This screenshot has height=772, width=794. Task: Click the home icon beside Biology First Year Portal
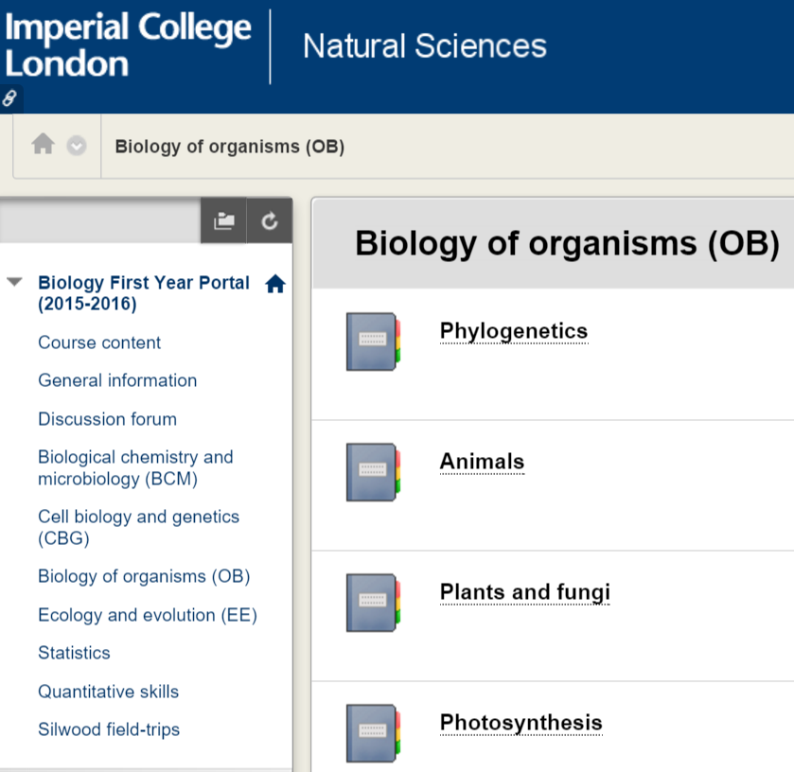click(x=275, y=284)
